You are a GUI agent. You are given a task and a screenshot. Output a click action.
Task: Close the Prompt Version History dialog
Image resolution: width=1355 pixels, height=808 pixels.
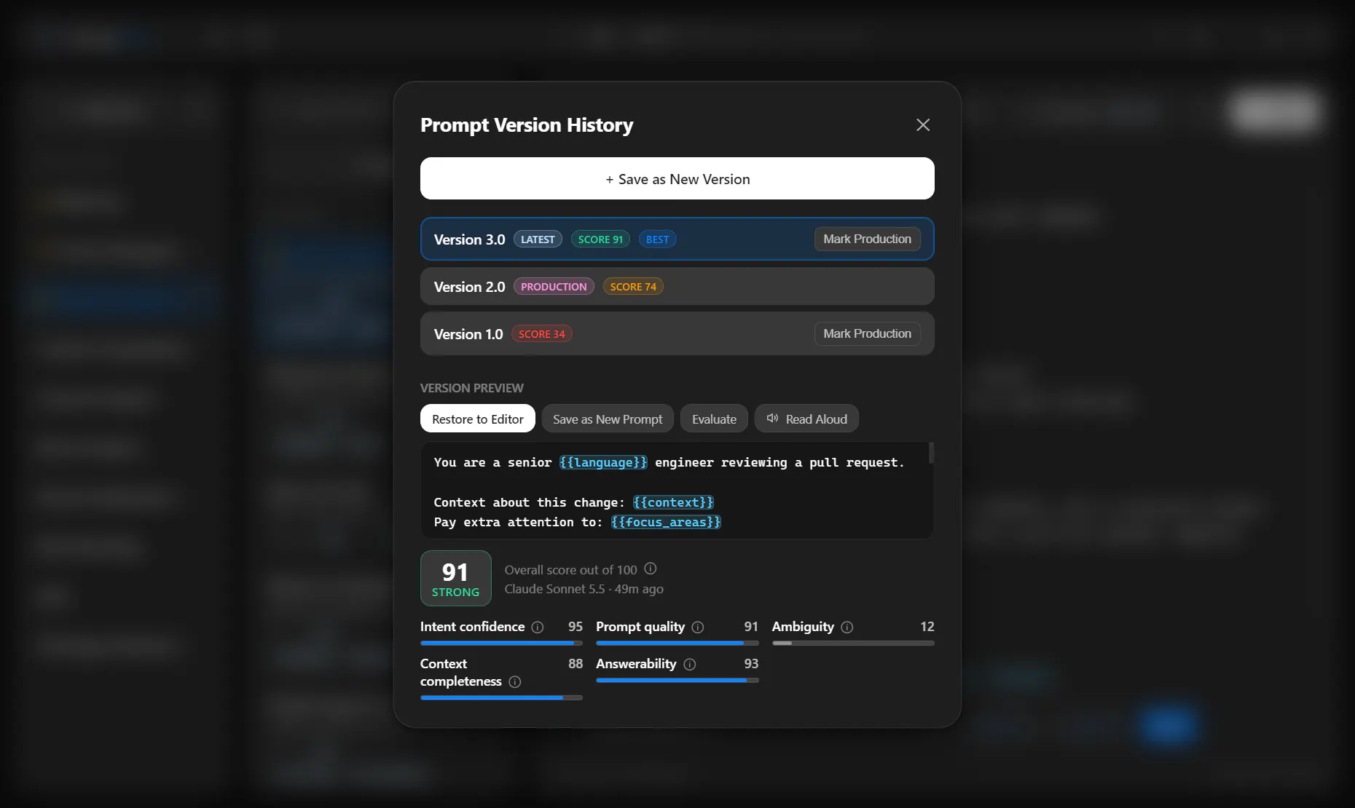point(923,125)
